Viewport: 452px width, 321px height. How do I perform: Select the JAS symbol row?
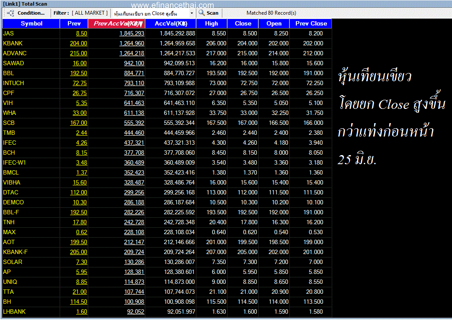click(x=167, y=33)
